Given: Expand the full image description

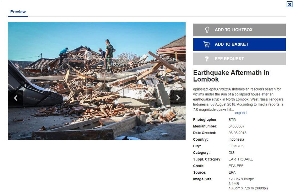Looking at the screenshot, I should [x=239, y=113].
